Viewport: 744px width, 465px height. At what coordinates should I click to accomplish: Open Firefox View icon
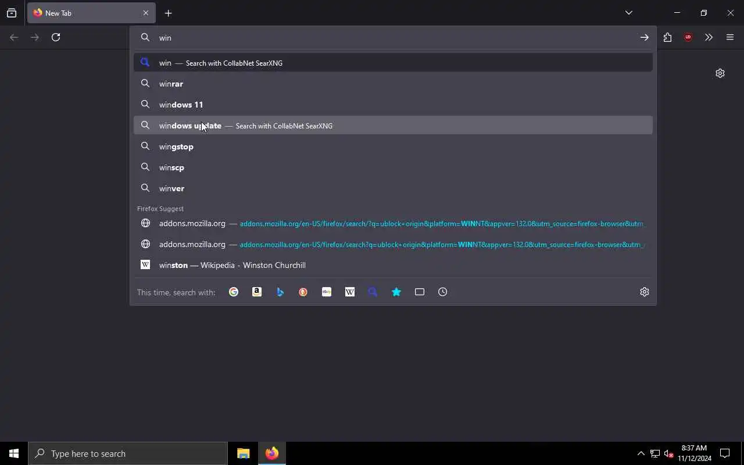click(x=12, y=13)
